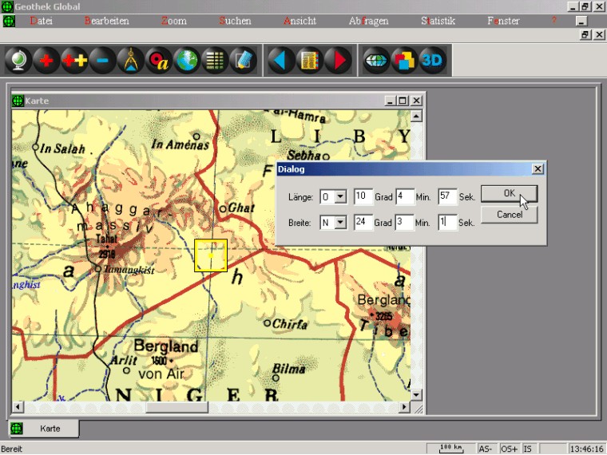The image size is (607, 455).
Task: Click the single red plus zoom icon
Action: click(x=47, y=61)
